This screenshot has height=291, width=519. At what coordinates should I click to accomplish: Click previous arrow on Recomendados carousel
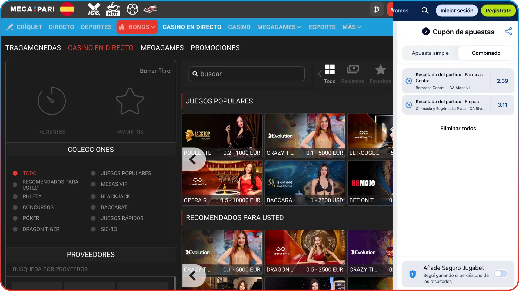point(192,276)
